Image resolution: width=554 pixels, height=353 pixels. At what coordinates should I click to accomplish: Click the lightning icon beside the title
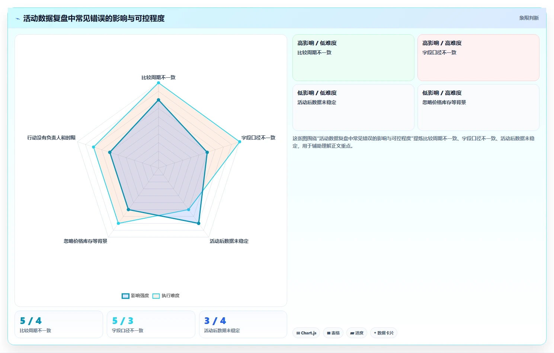pyautogui.click(x=18, y=19)
